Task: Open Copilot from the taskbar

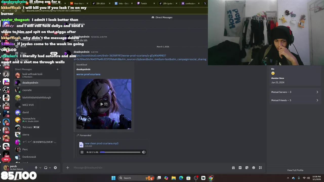Action: (x=166, y=178)
